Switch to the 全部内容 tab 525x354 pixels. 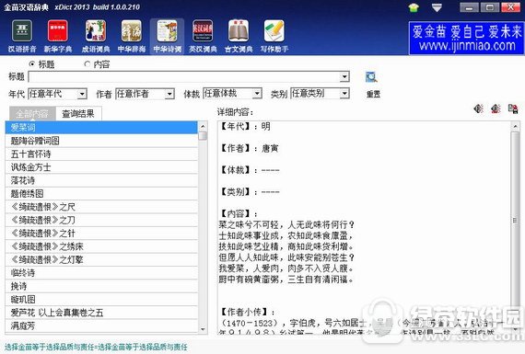[32, 114]
